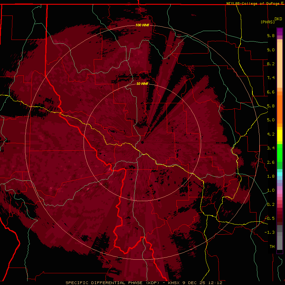Click the 1.0 scale value
285x285 pixels.
(x=271, y=190)
